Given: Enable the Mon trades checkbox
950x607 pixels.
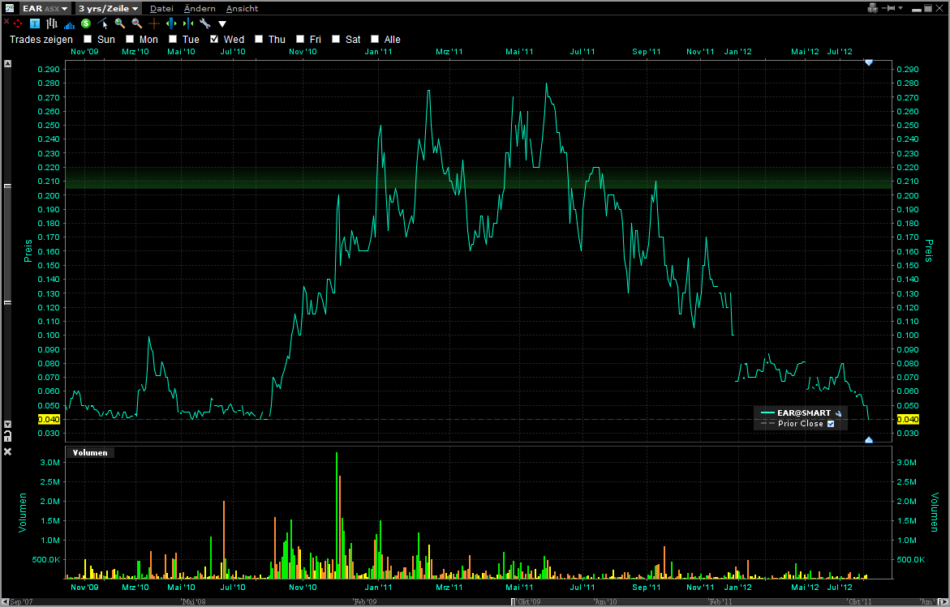Looking at the screenshot, I should (130, 39).
